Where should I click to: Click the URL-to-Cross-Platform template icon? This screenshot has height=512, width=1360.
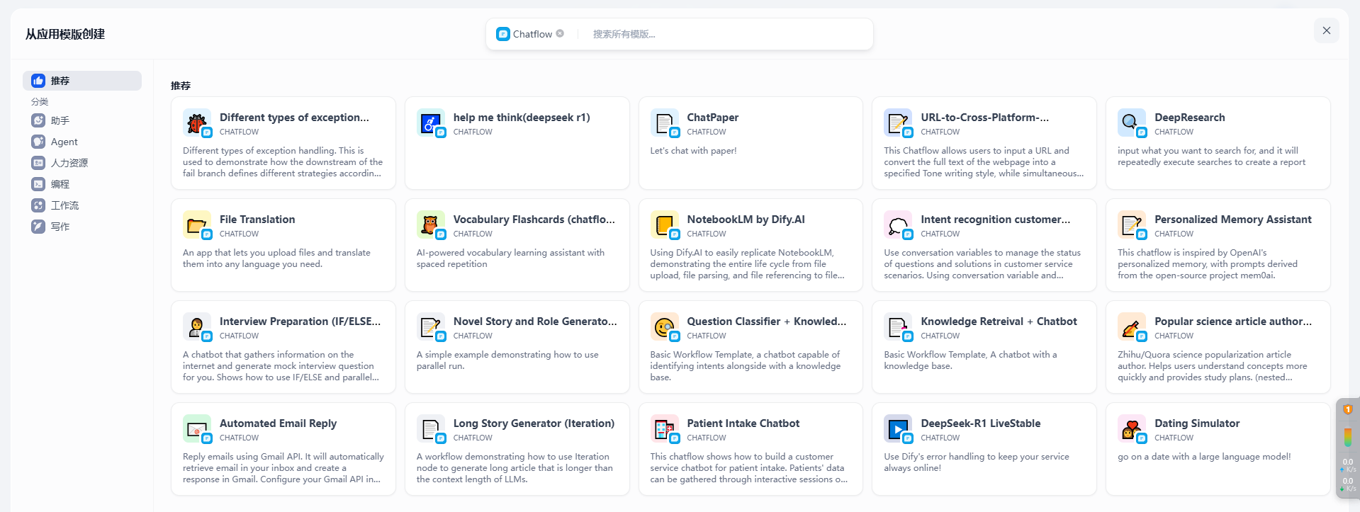pos(898,123)
